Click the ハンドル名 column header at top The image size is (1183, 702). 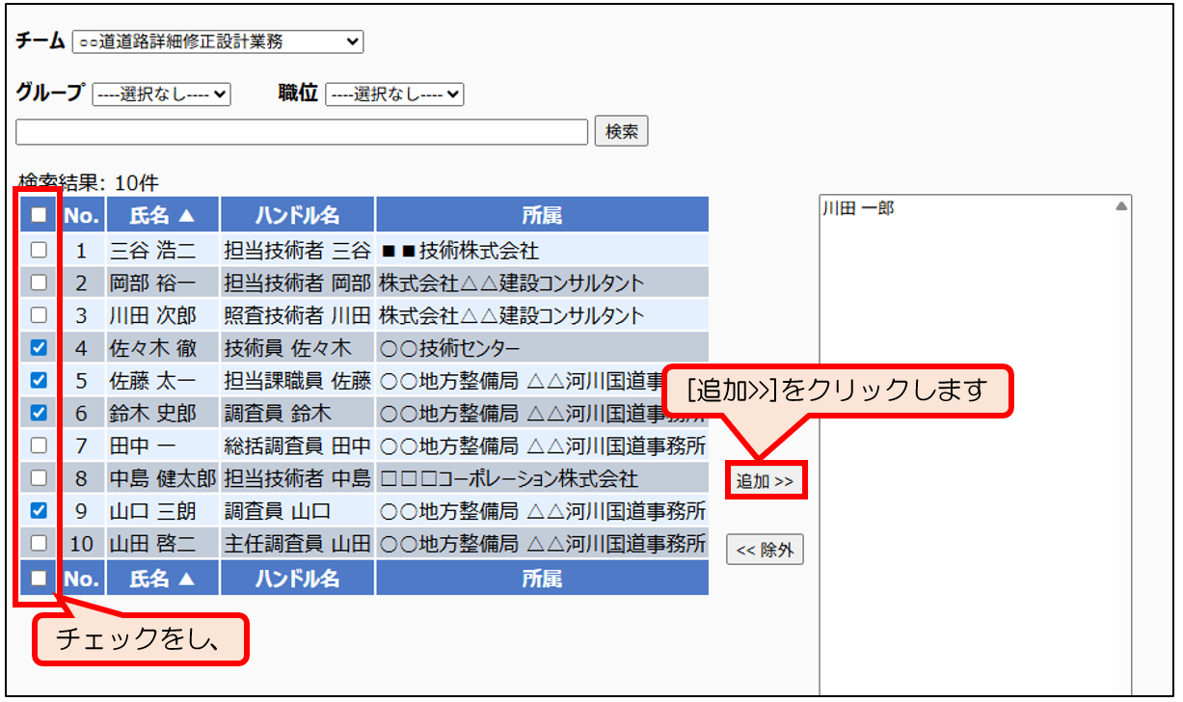297,216
